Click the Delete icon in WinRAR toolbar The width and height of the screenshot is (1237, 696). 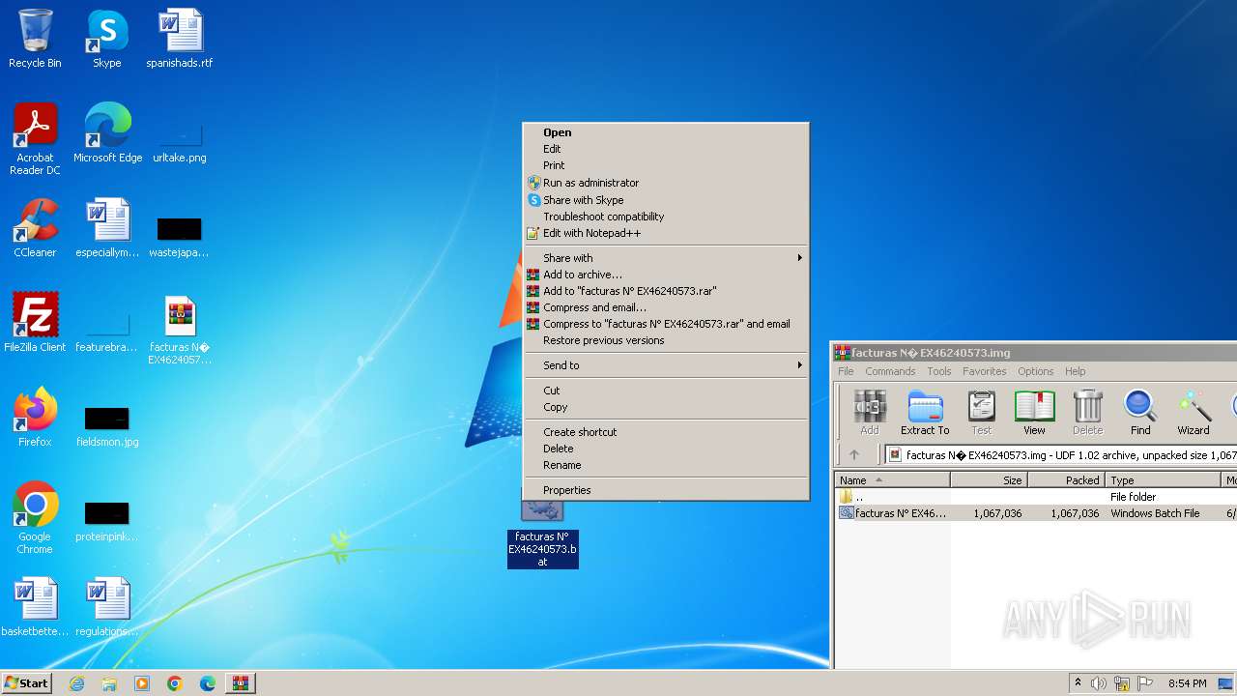1087,413
